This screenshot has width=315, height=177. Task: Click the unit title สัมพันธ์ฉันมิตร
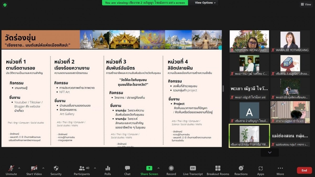(x=120, y=68)
